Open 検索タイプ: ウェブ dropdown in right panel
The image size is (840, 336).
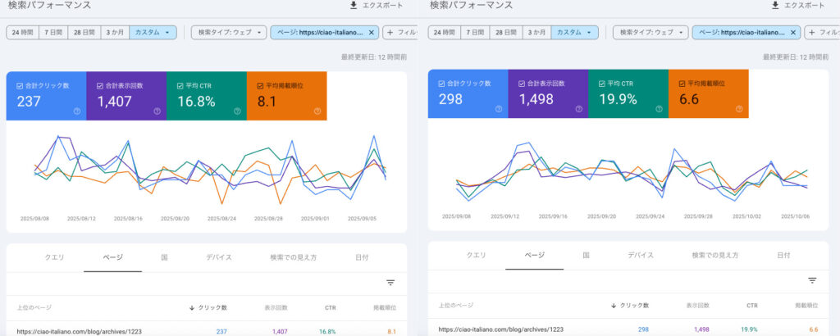coord(651,33)
